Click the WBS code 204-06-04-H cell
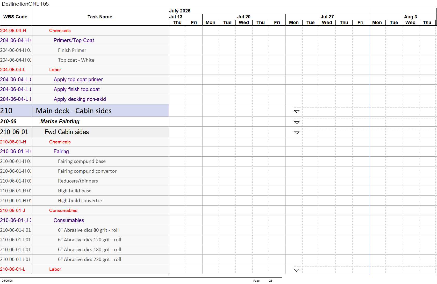 [16, 31]
